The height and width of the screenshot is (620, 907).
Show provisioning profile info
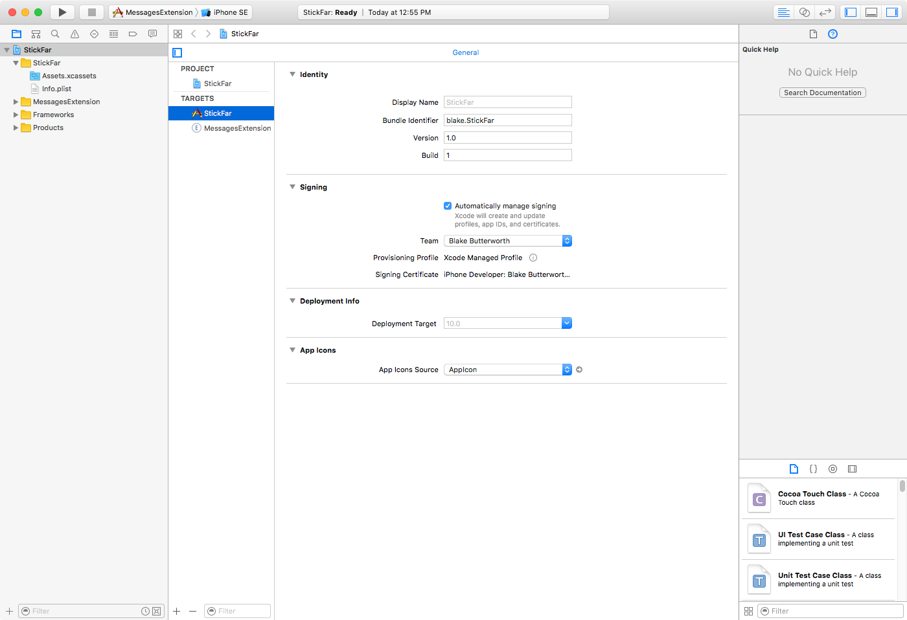(533, 258)
